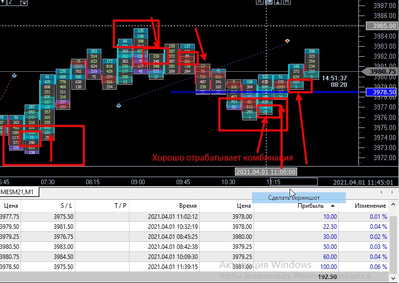Select the row with time 2021.04.01 11:02:12
The height and width of the screenshot is (283, 399).
tap(194, 217)
